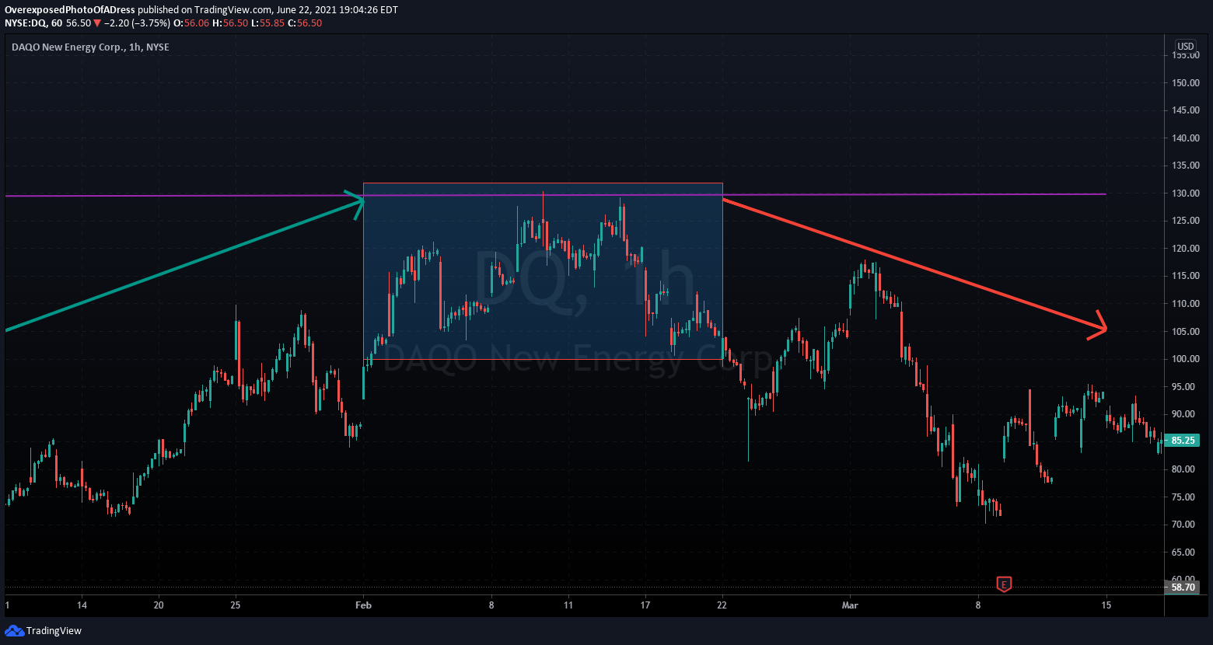Click the 145.00 price axis label

point(1185,110)
